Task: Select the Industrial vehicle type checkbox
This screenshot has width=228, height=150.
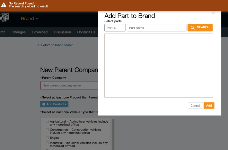Action: (47, 143)
